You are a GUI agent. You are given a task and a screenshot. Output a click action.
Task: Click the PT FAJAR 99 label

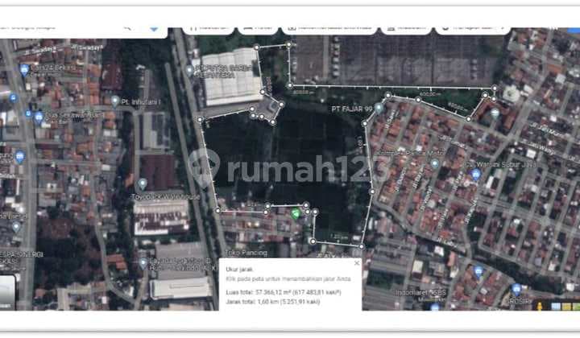coord(352,109)
